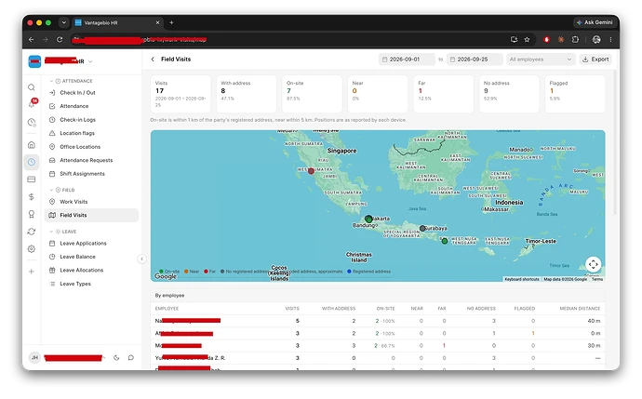Select Field Visits in sidebar
This screenshot has width=642, height=399.
coord(91,215)
